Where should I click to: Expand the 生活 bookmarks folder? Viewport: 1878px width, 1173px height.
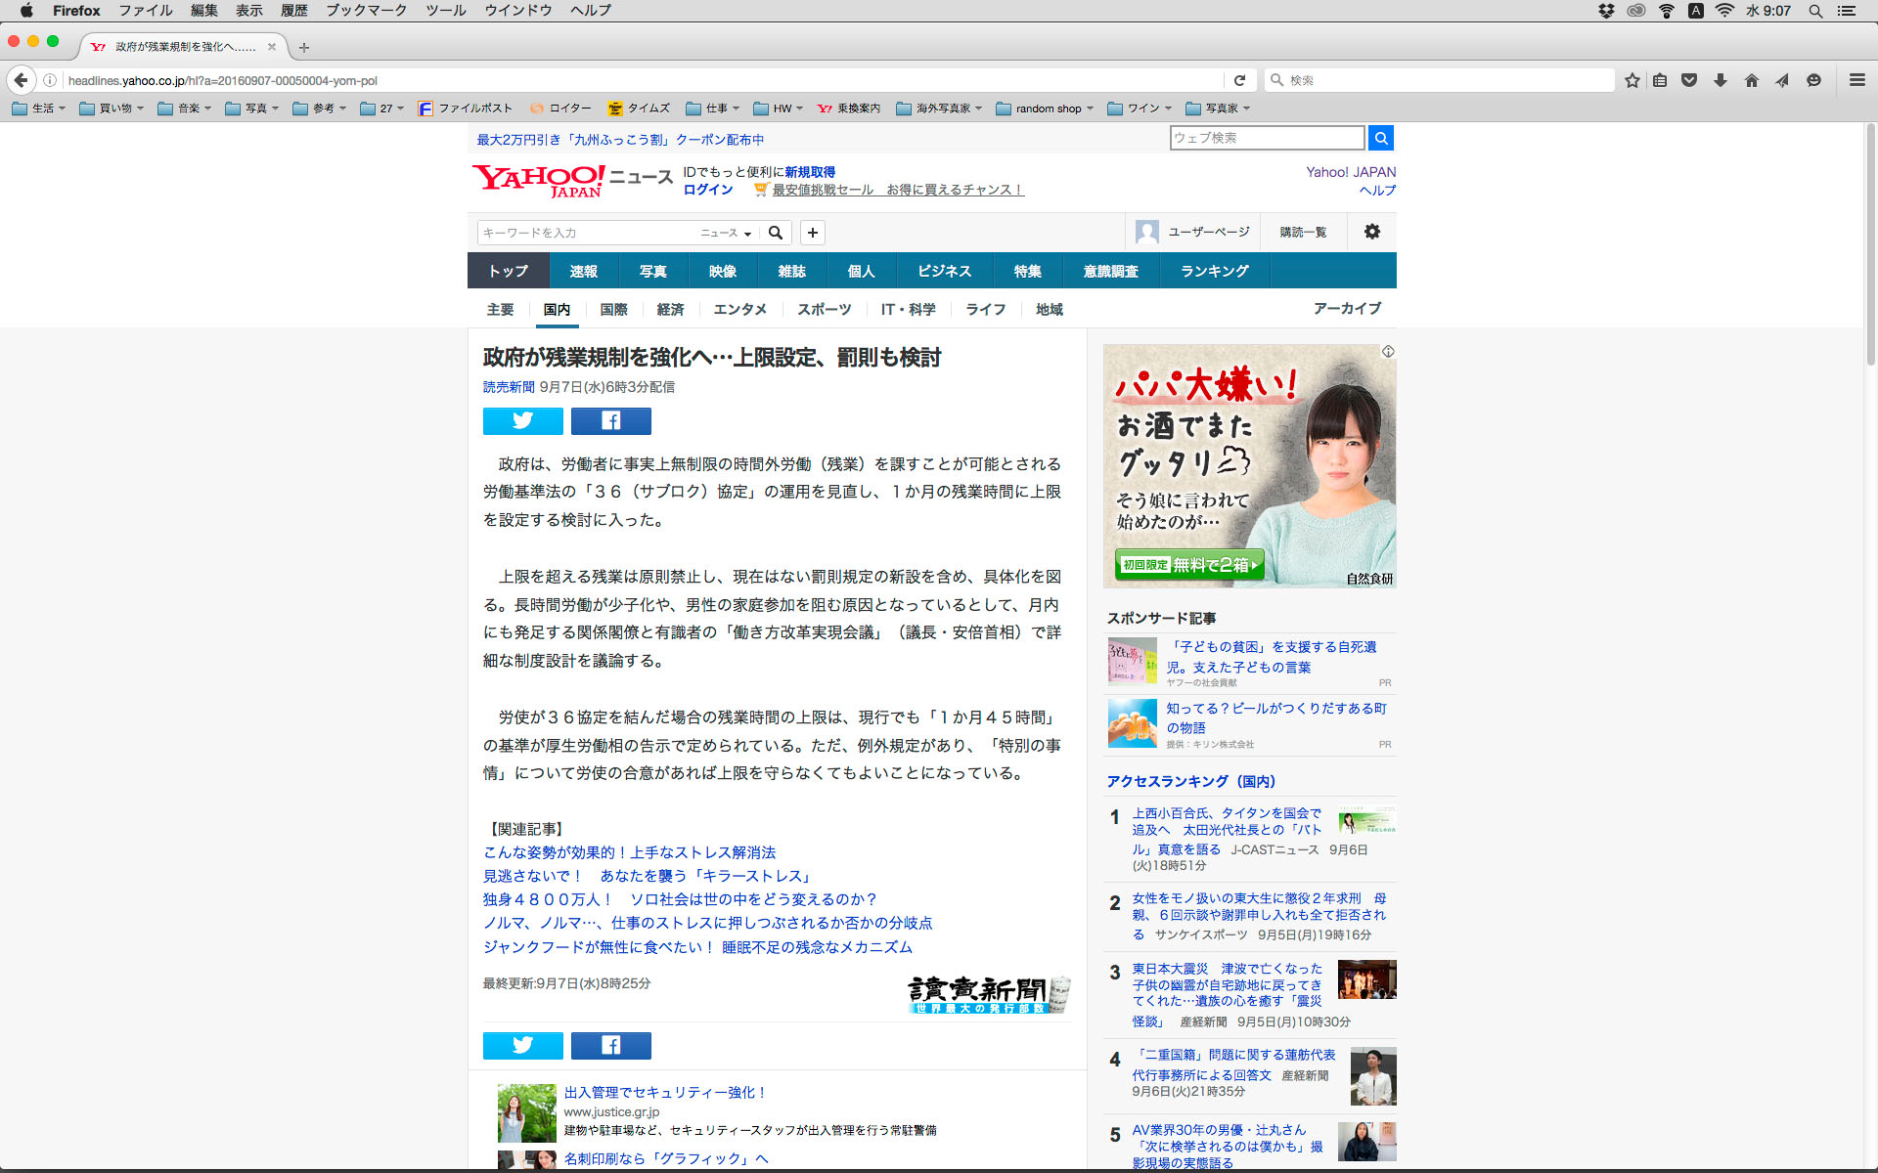click(39, 109)
